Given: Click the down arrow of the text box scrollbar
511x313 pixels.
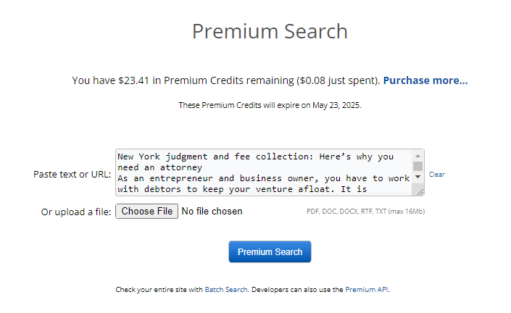Looking at the screenshot, I should click(x=417, y=177).
